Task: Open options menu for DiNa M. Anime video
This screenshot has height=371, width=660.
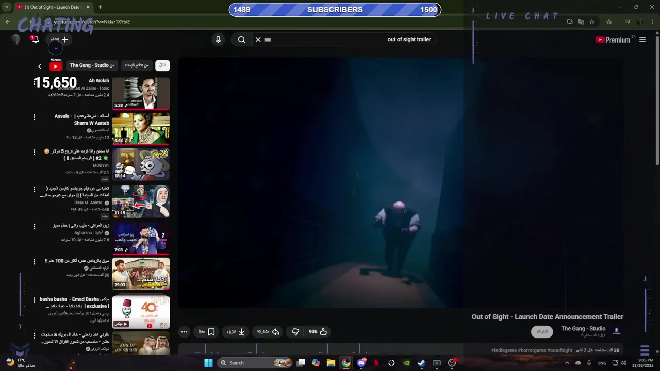Action: click(35, 190)
